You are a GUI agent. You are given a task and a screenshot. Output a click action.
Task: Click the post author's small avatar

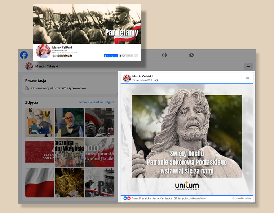pyautogui.click(x=127, y=78)
